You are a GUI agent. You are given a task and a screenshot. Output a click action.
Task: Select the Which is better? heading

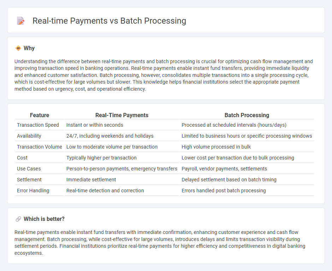tap(44, 219)
